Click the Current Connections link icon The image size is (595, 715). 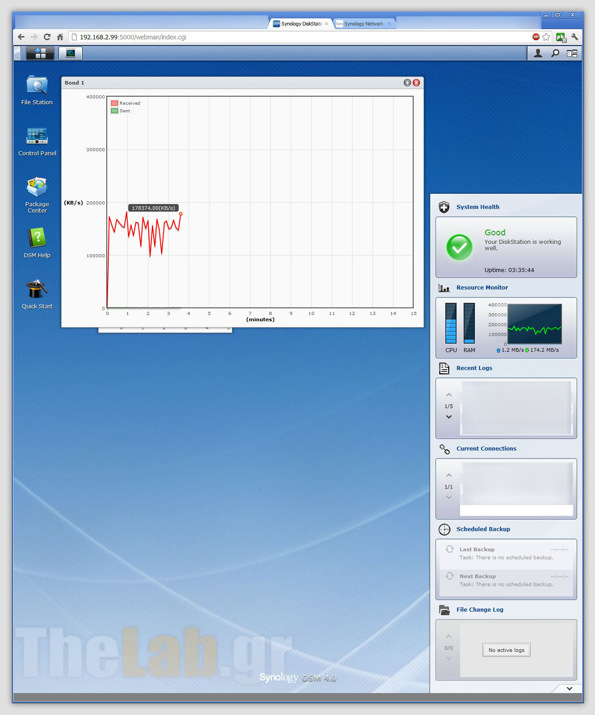pos(444,449)
